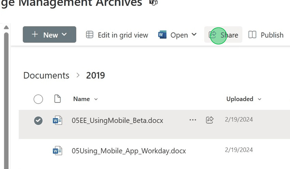Show more actions ellipsis for 05EE_UsingMobile_Beta.docx
The image size is (290, 169).
click(x=193, y=120)
